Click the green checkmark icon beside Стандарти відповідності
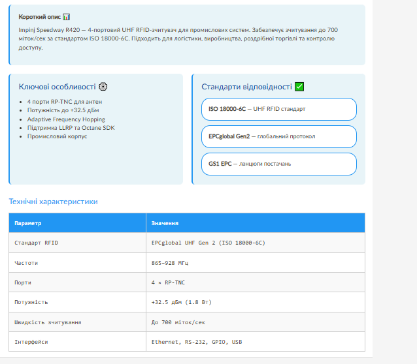Screen dimensions: 417x364 pos(299,87)
